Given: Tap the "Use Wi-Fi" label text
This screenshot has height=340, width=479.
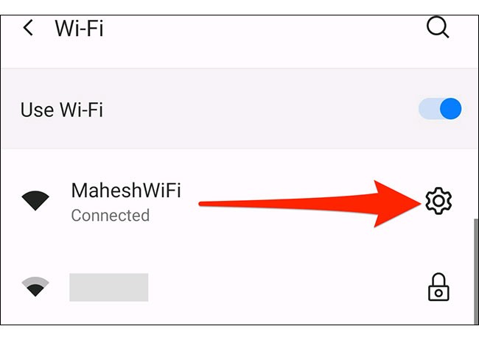Looking at the screenshot, I should 62,110.
